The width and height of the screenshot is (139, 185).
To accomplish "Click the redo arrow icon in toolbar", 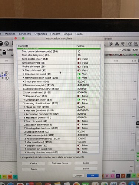I will click(x=7, y=43).
